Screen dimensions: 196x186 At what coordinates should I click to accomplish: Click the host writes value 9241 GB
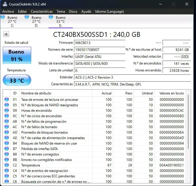177,50
